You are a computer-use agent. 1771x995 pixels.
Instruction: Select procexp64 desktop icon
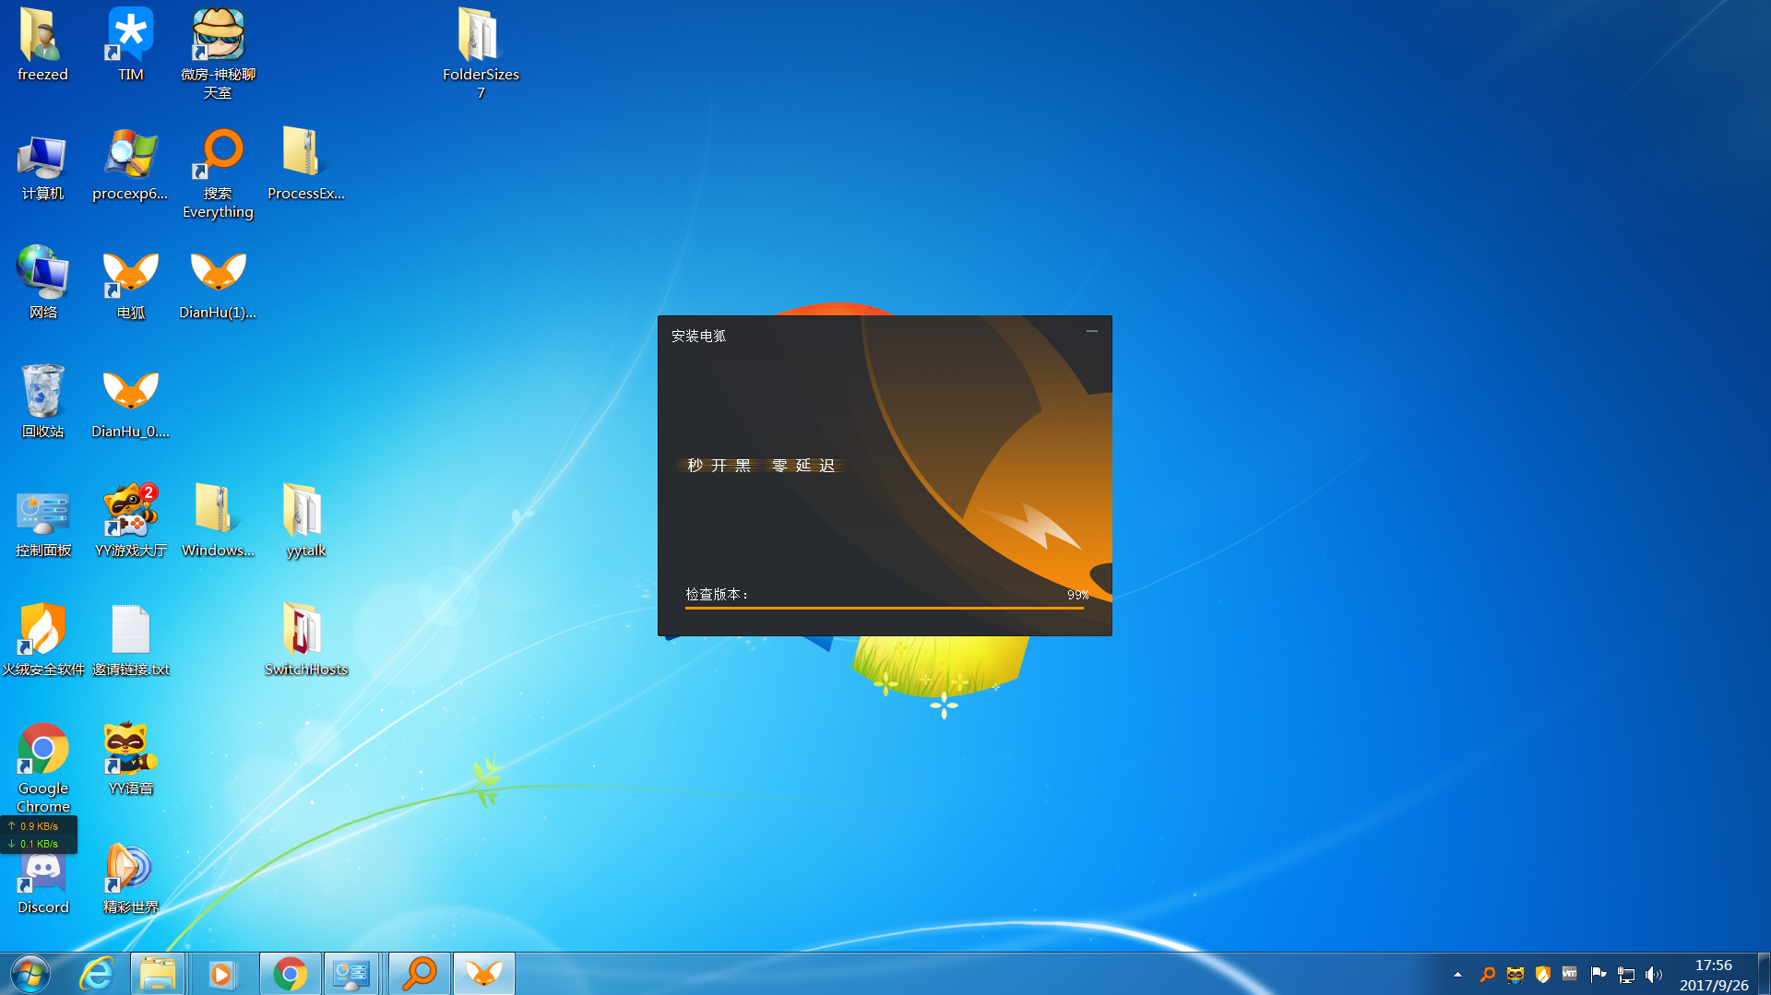[130, 165]
